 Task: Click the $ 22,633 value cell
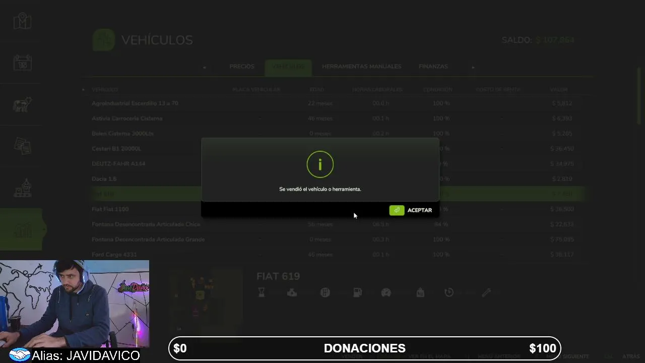coord(562,224)
